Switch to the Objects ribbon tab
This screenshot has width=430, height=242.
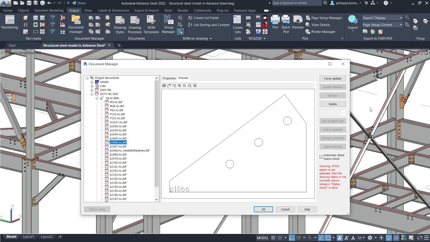click(x=24, y=10)
